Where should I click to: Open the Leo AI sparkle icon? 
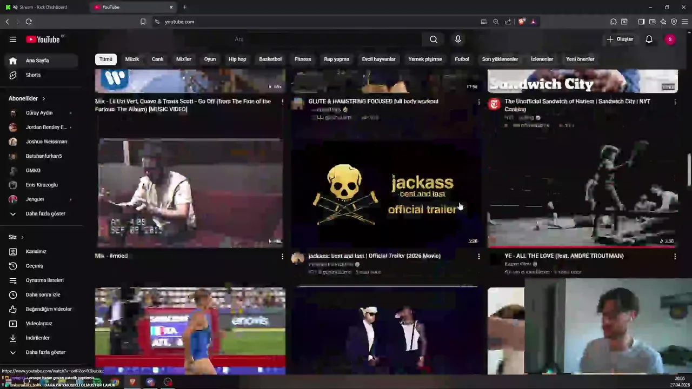click(x=663, y=22)
